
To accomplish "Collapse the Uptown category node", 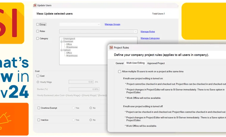I will (x=62, y=50).
